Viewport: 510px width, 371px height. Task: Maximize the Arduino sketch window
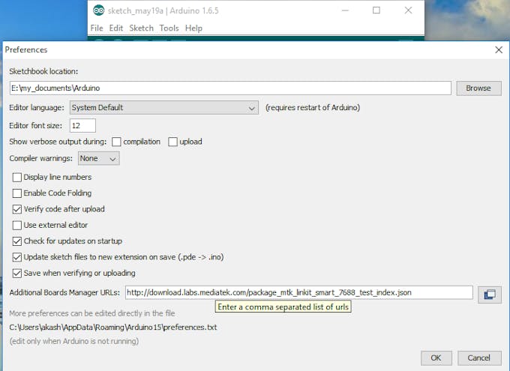click(376, 10)
